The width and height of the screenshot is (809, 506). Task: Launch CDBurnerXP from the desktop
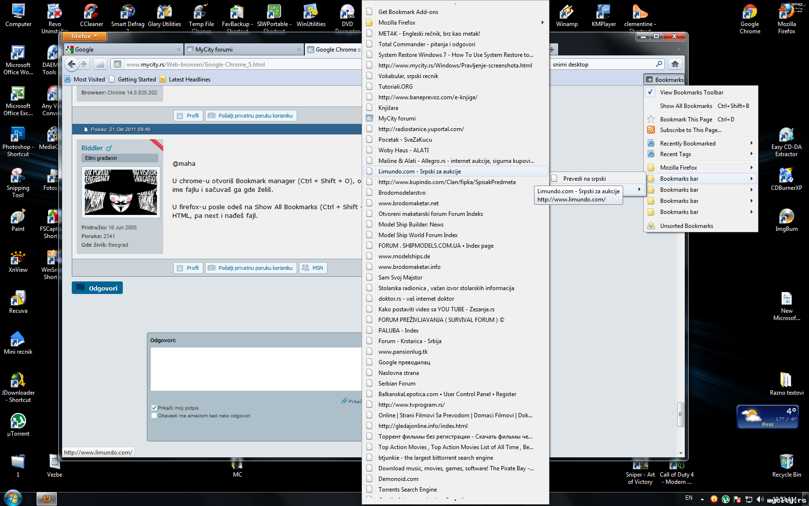[786, 179]
